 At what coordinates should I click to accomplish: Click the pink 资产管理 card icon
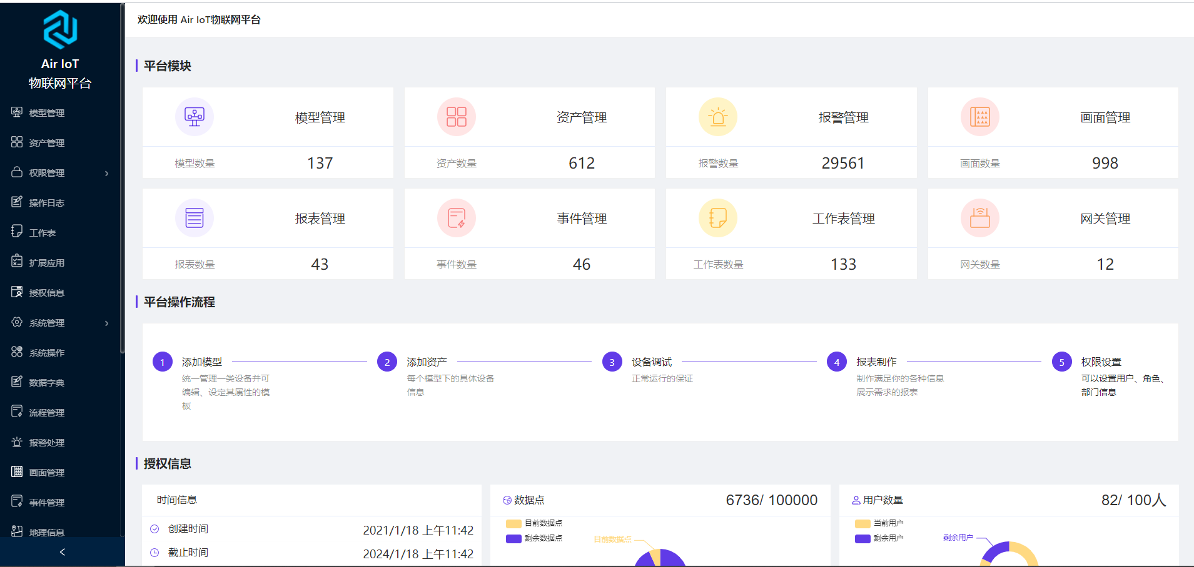pos(457,117)
